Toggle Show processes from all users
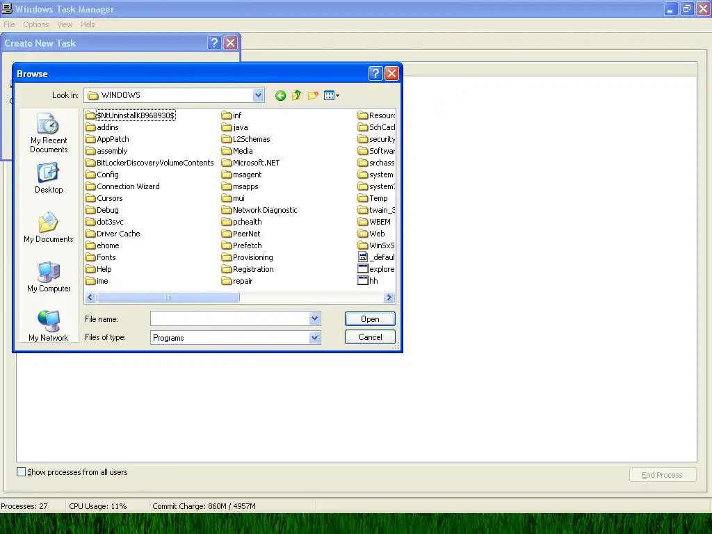 pyautogui.click(x=21, y=472)
